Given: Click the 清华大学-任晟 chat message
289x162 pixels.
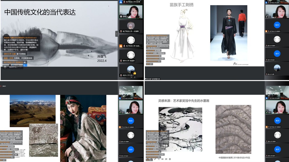Looking at the screenshot, I should tap(15, 54).
